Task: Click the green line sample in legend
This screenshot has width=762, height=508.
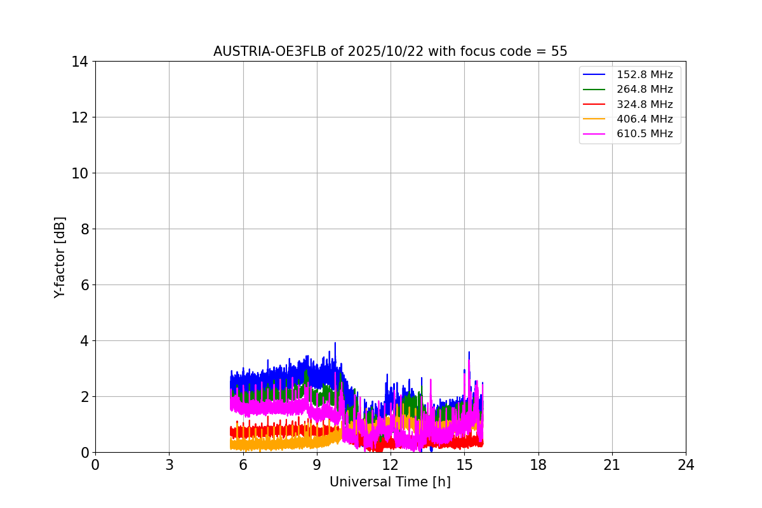Action: point(594,90)
